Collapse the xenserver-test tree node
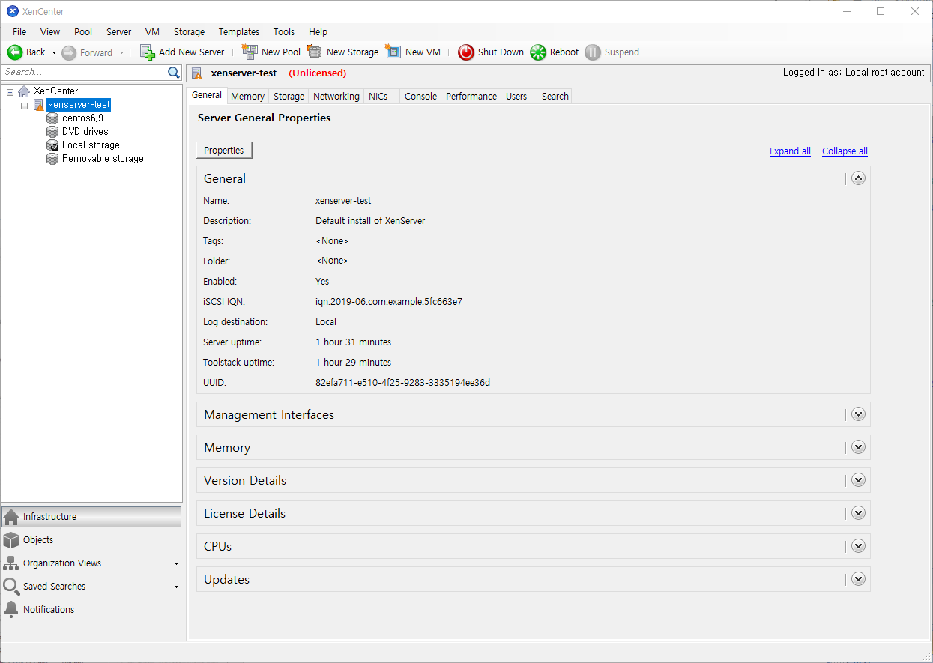The height and width of the screenshot is (663, 933). (x=25, y=106)
